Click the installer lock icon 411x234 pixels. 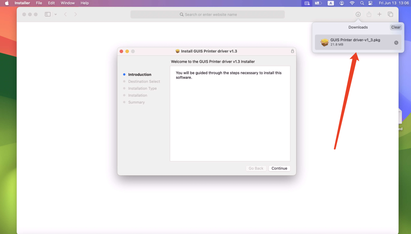pyautogui.click(x=292, y=51)
